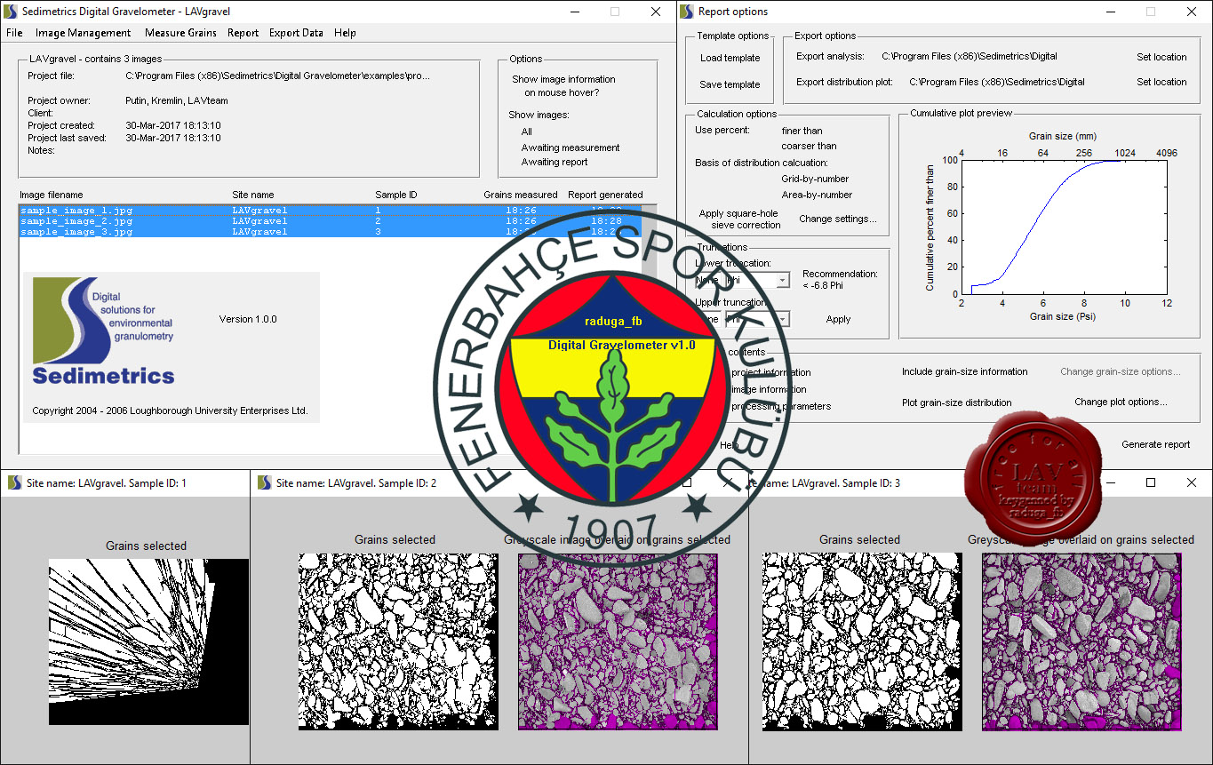1213x765 pixels.
Task: Click the Export analysis path text
Action: point(970,56)
